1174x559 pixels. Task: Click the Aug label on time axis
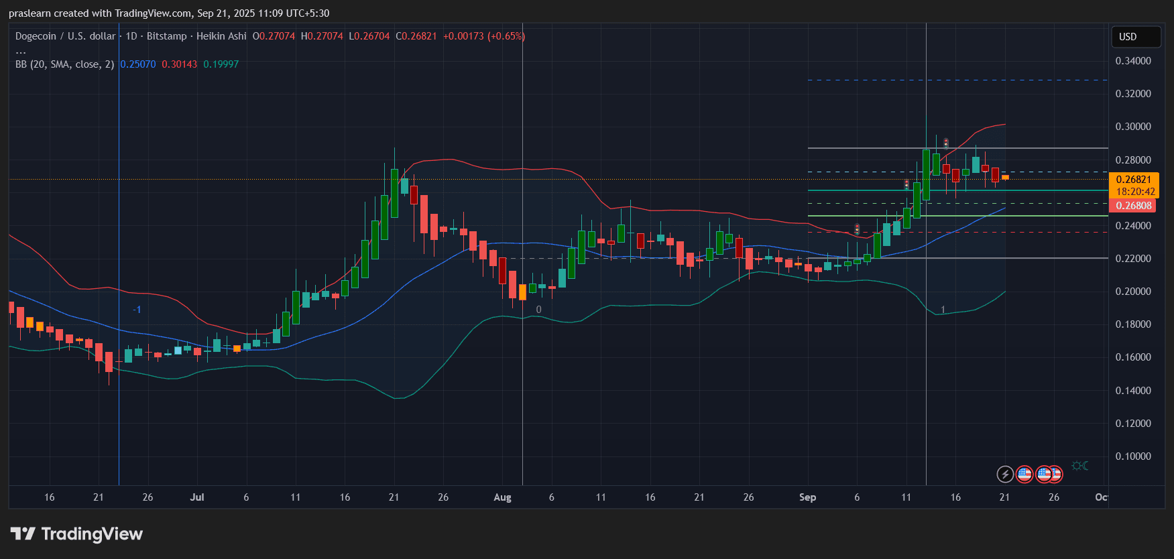pyautogui.click(x=502, y=497)
